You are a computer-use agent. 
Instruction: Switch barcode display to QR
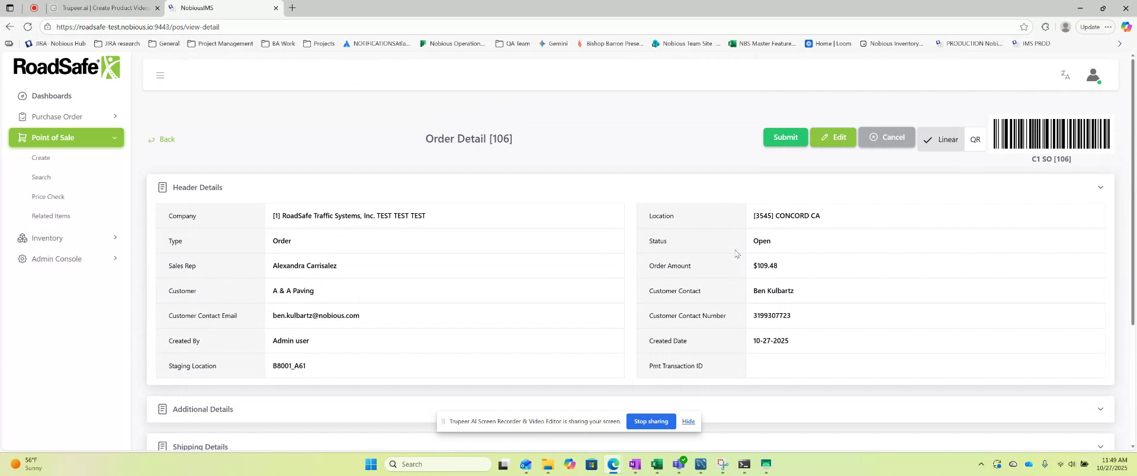click(975, 140)
